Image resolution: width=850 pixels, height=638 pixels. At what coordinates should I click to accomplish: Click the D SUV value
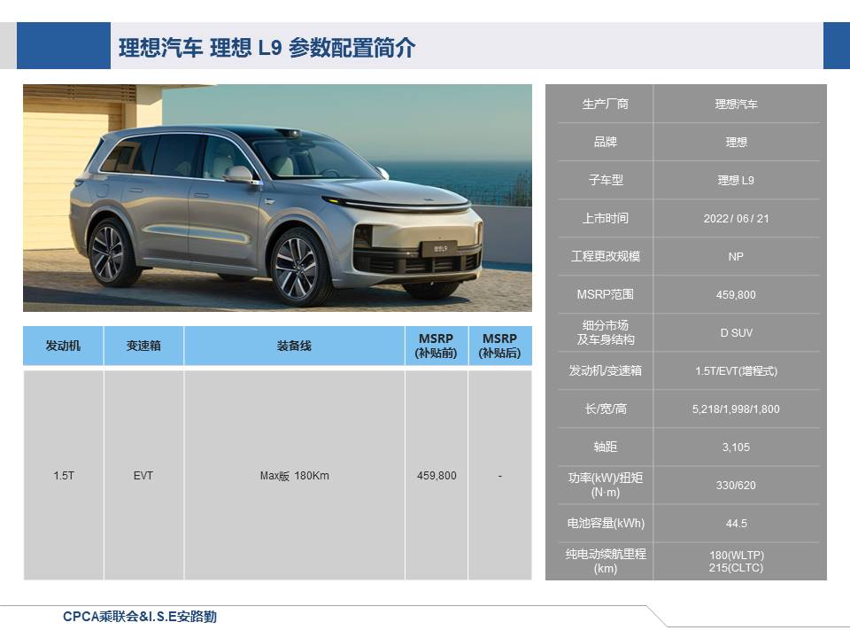(736, 332)
